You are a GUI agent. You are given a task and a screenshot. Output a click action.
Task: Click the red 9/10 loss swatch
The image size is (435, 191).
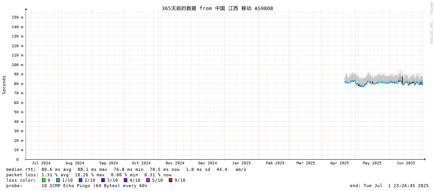(170, 180)
